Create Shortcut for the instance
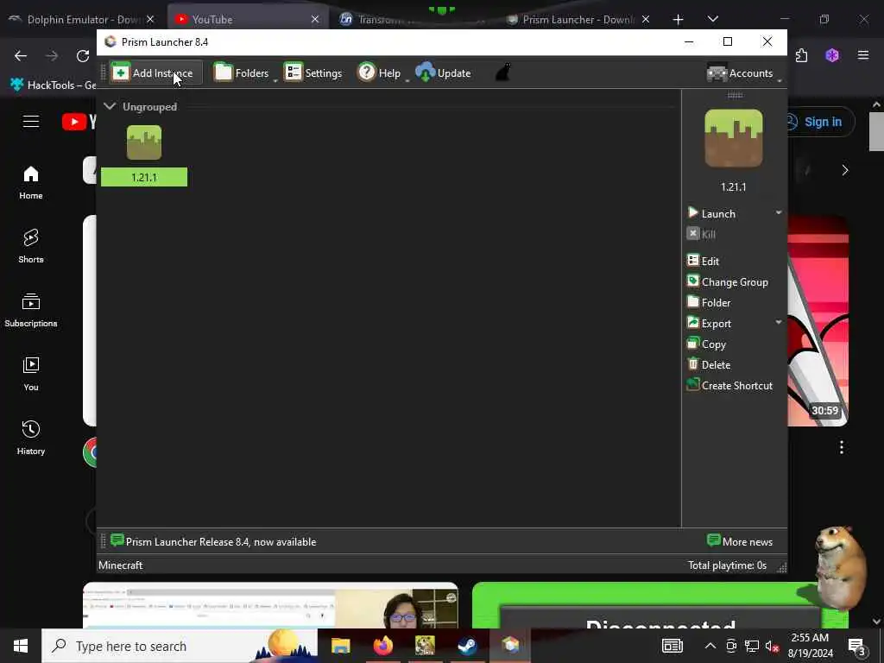884x663 pixels. click(729, 386)
